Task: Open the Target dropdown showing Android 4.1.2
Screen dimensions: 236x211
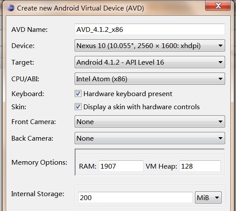Action: point(150,62)
